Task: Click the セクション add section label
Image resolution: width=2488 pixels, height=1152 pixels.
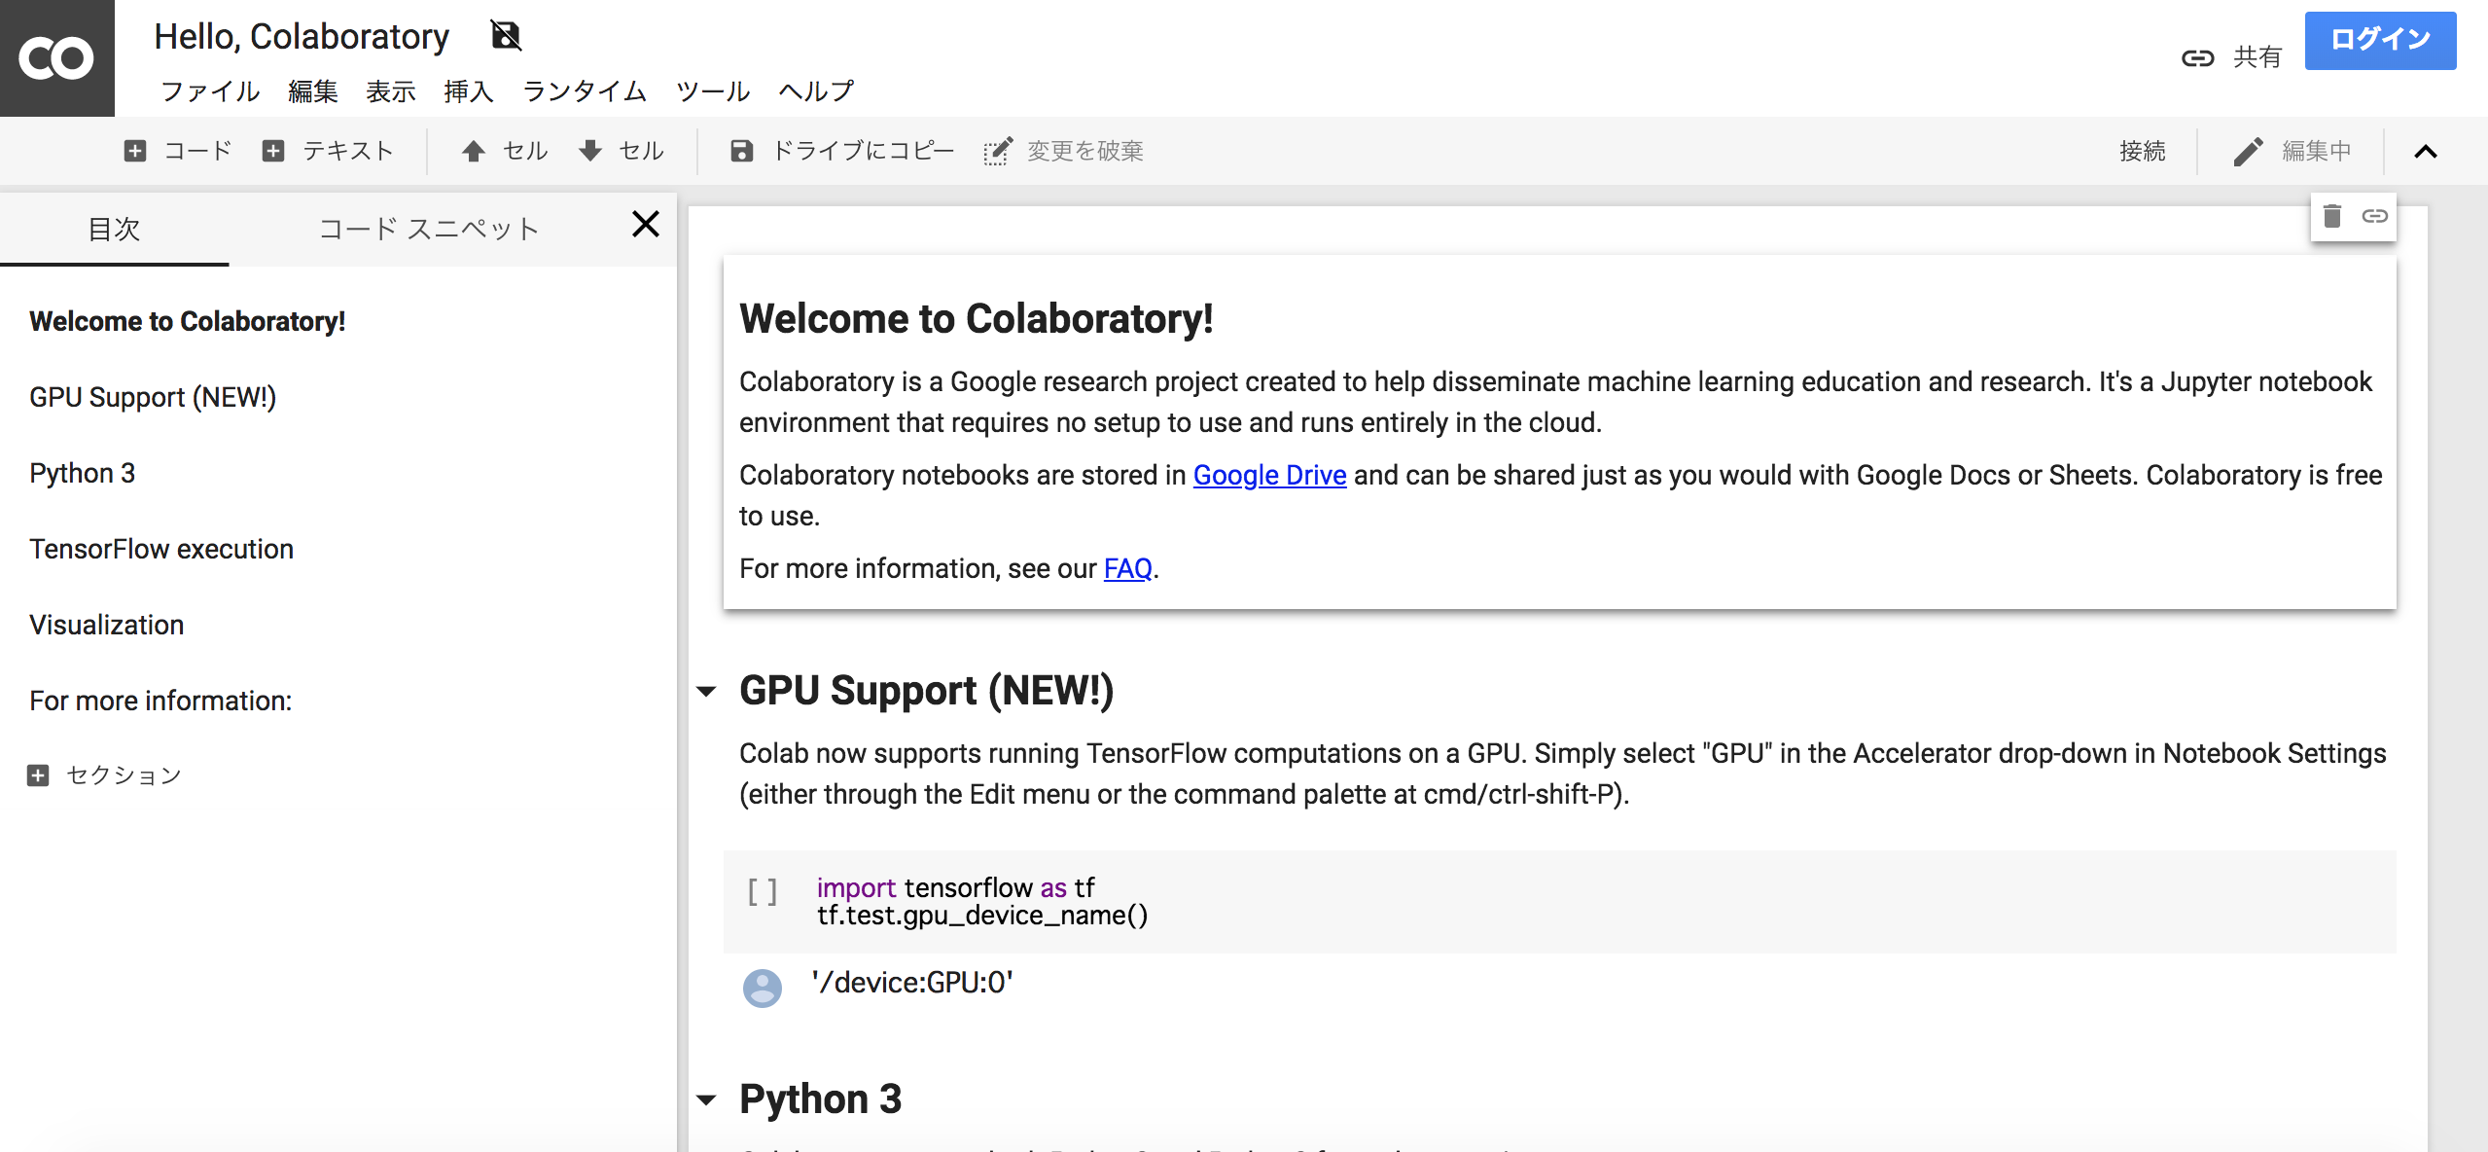Action: [124, 775]
